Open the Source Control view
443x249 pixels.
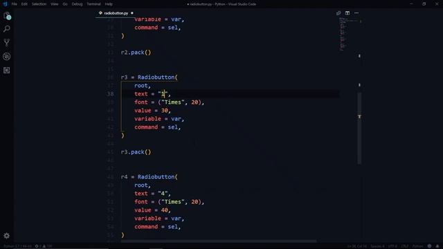[x=7, y=43]
